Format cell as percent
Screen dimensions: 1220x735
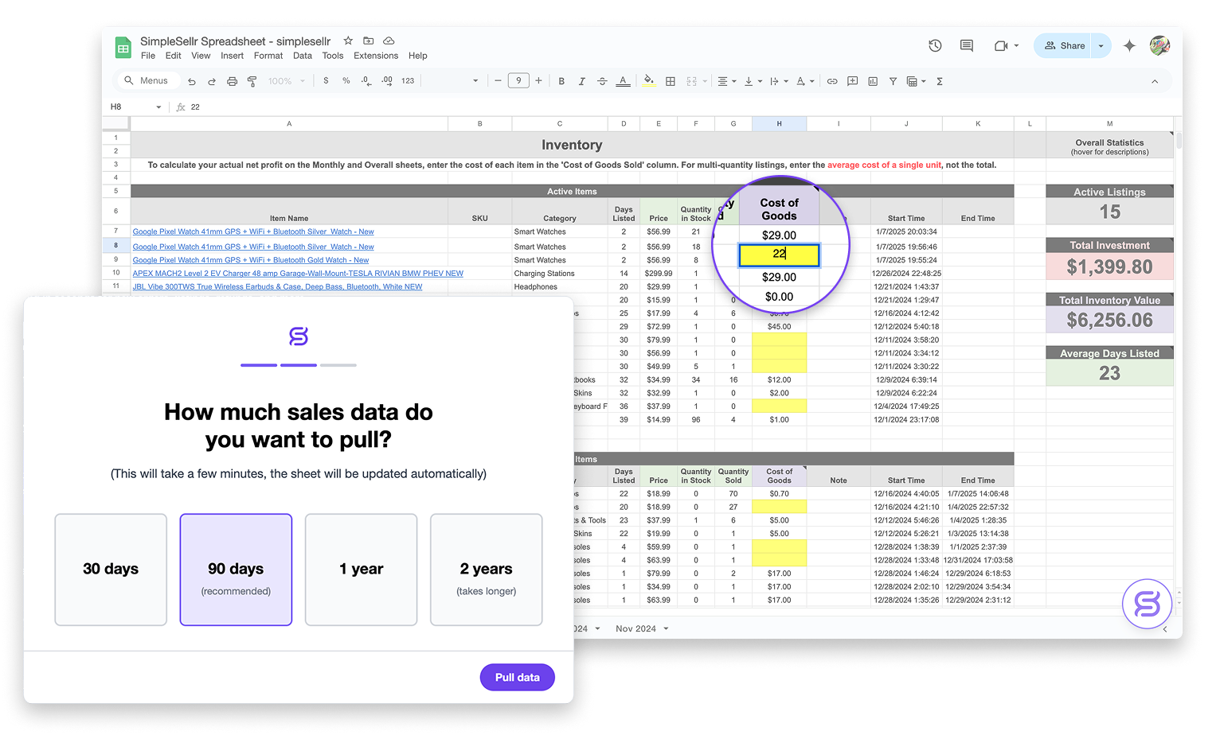click(x=346, y=80)
